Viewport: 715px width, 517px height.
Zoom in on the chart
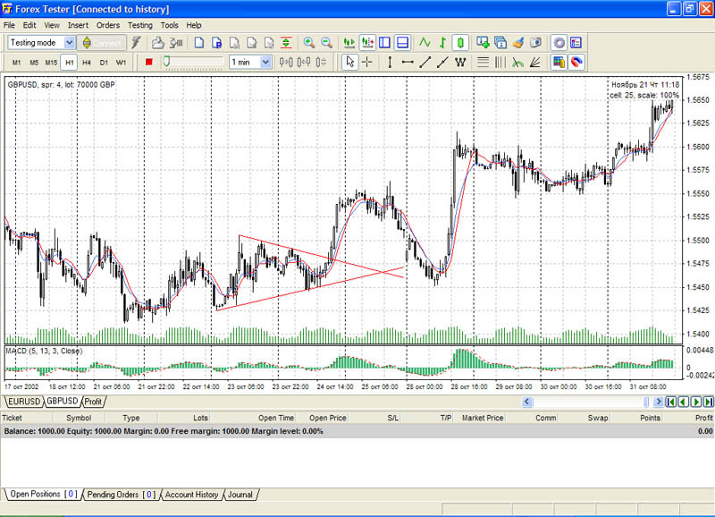click(309, 42)
